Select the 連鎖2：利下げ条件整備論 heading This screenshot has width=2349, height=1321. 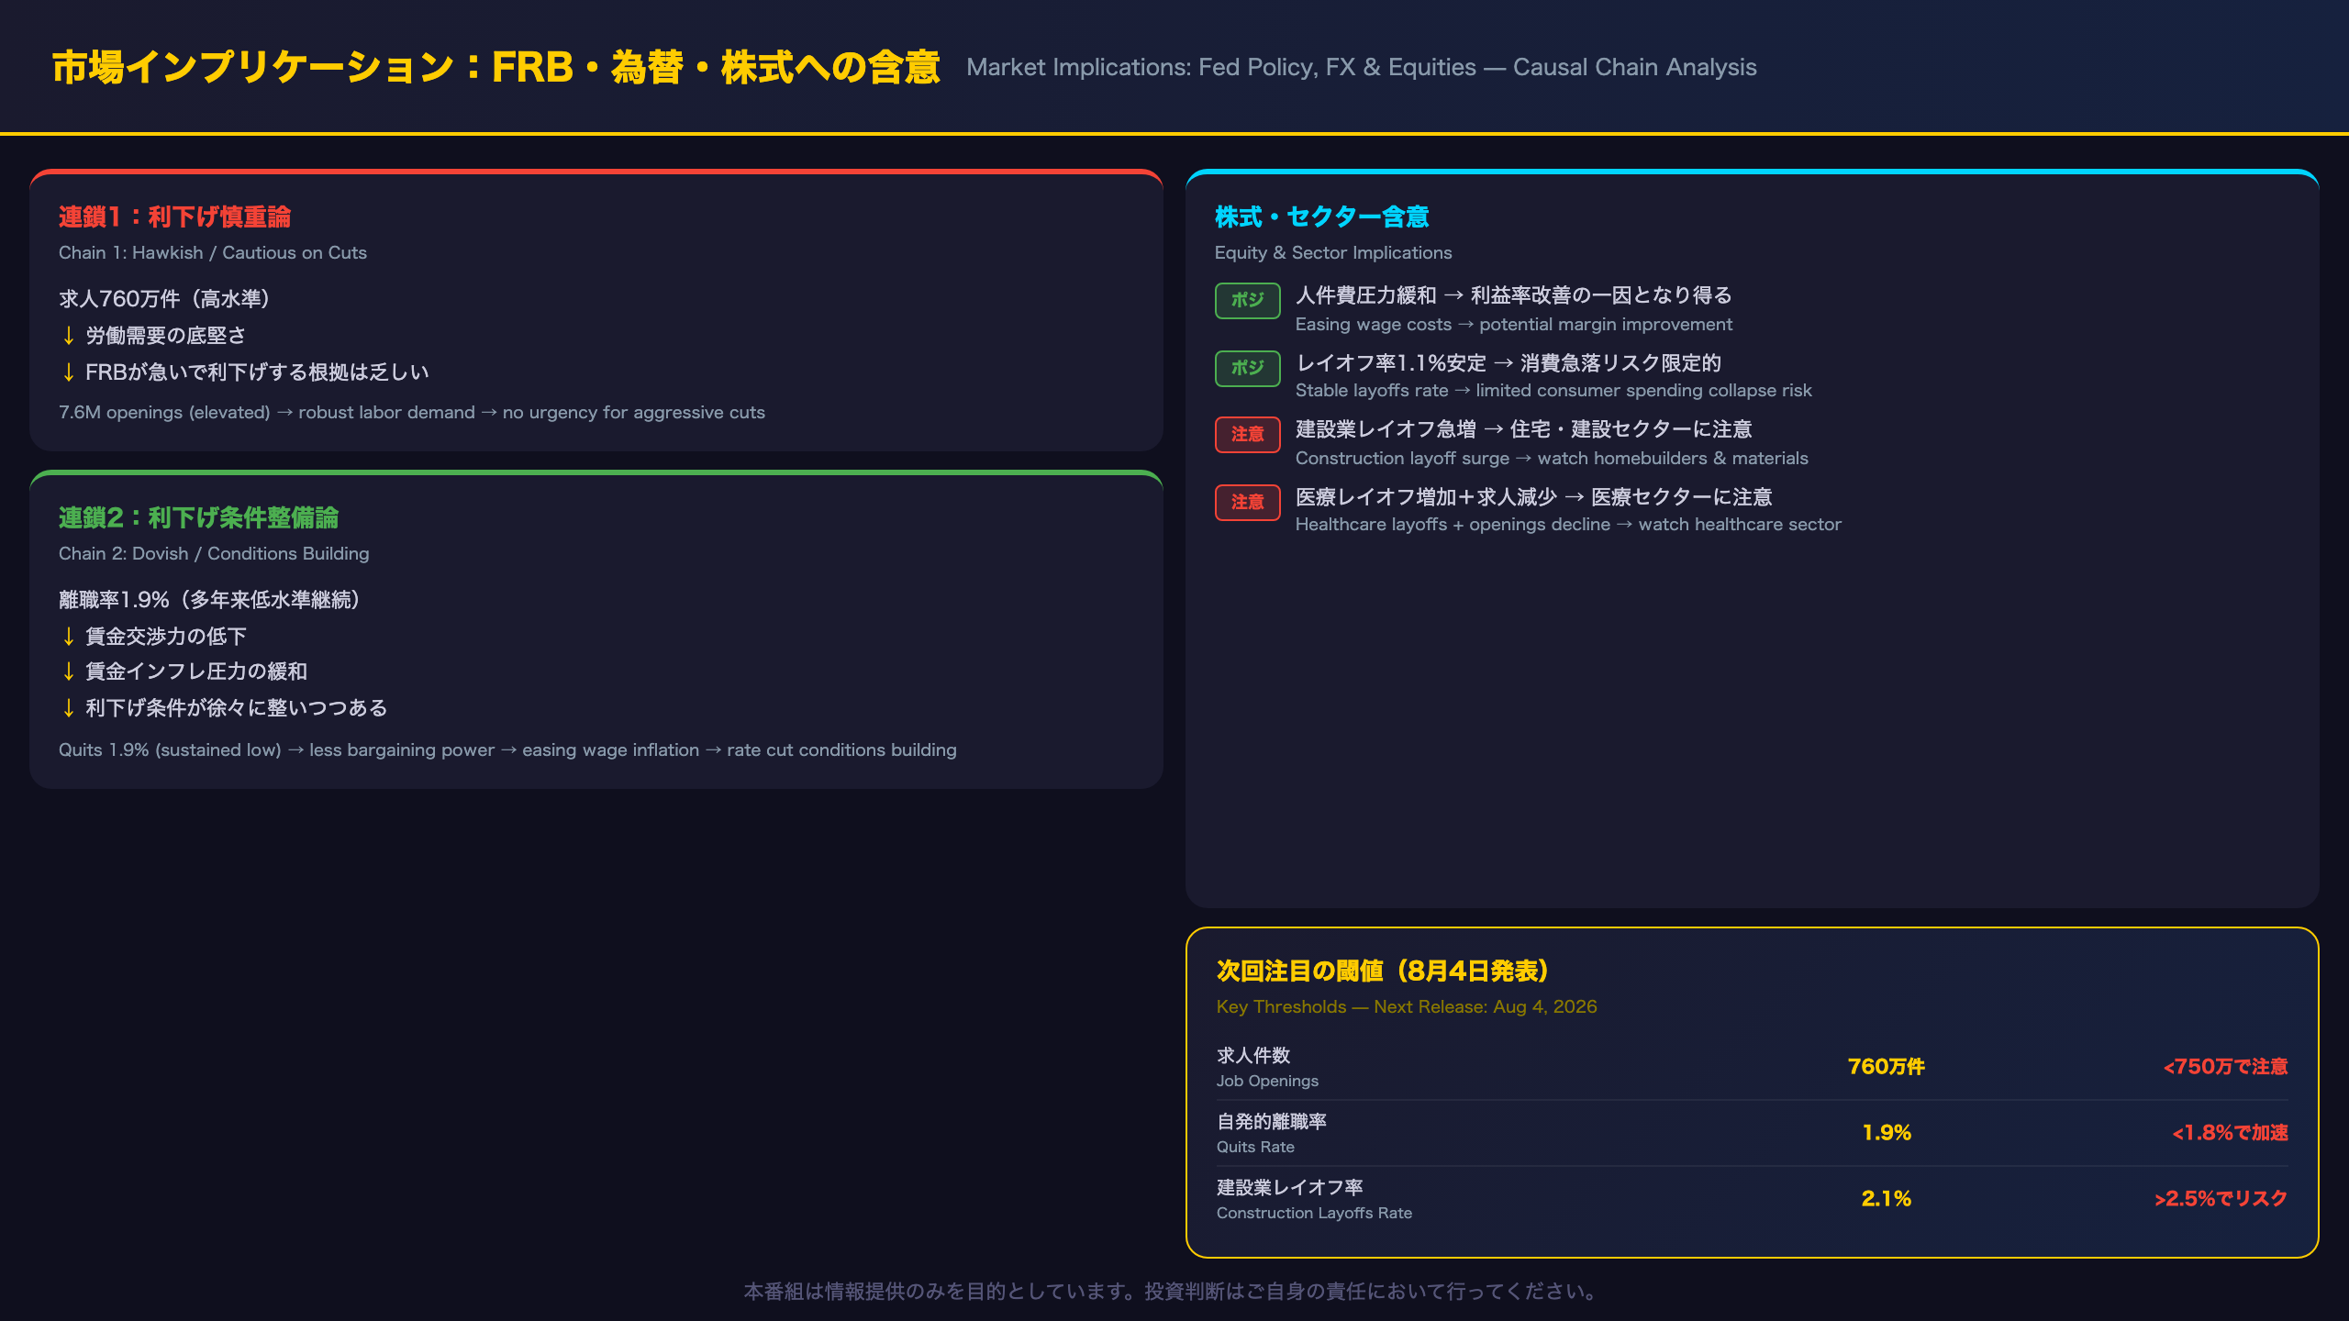point(198,518)
